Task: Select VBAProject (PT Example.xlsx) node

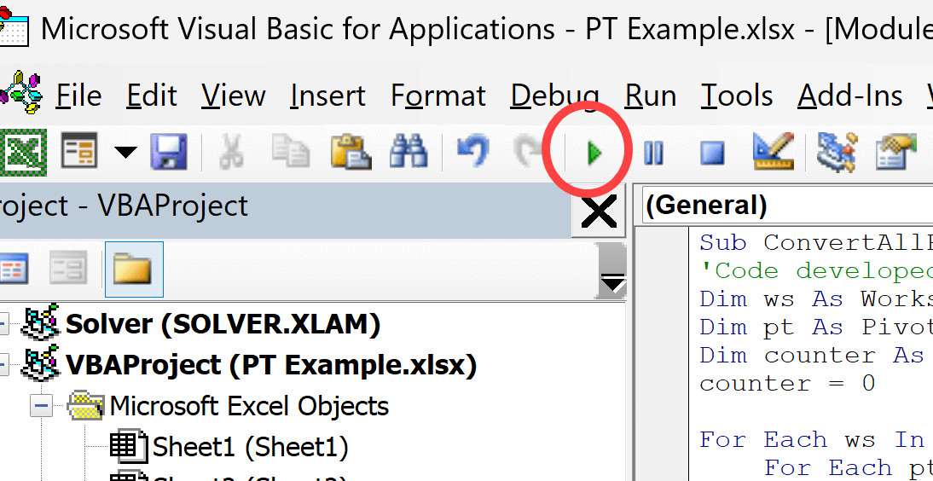Action: (x=270, y=365)
